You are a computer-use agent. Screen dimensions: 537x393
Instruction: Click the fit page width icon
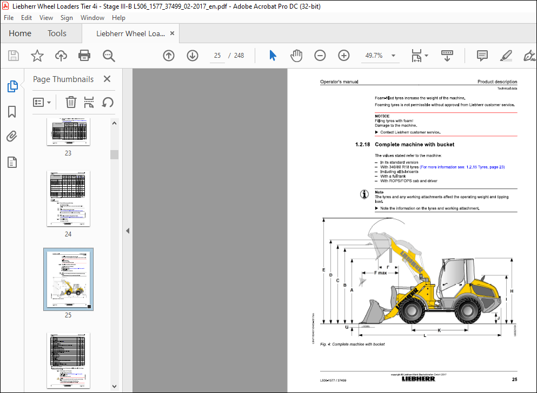pos(416,56)
